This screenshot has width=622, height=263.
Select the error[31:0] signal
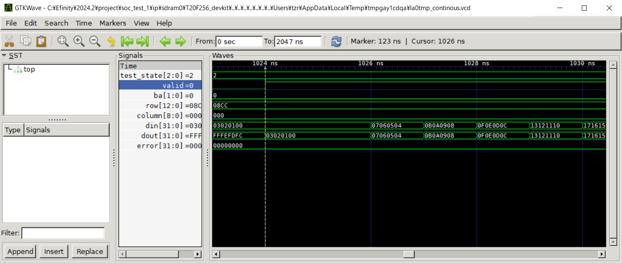click(x=160, y=146)
